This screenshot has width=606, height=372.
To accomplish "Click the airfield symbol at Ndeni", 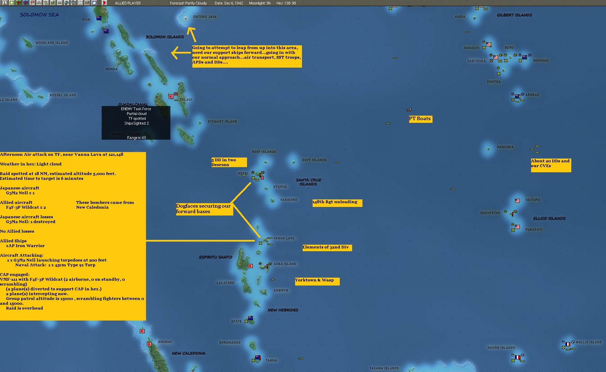I will [263, 172].
